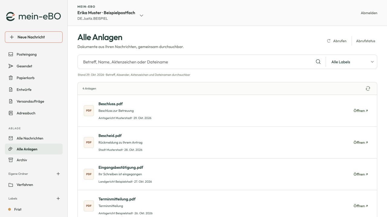Image resolution: width=387 pixels, height=217 pixels.
Task: Click the PDF icon for Beschluss.pdf
Action: (x=89, y=111)
